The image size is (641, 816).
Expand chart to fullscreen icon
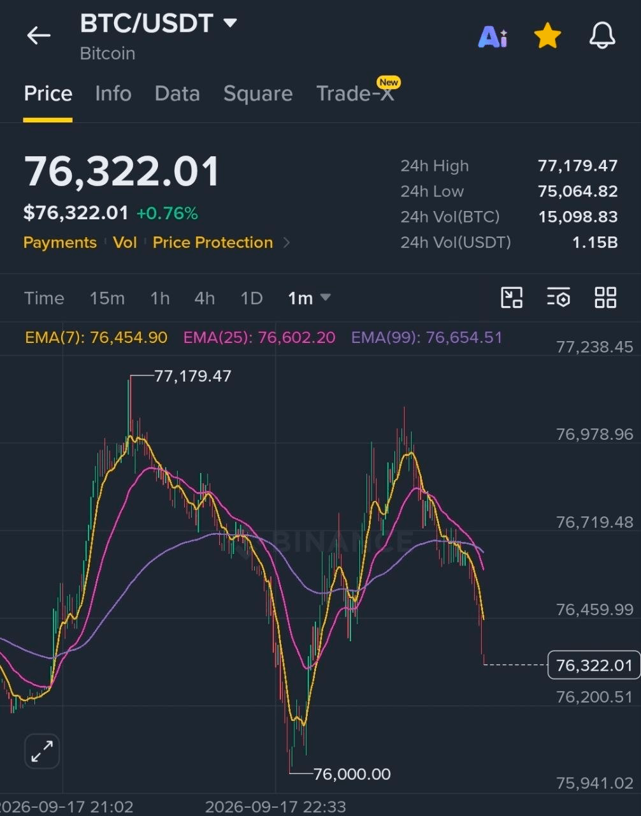pyautogui.click(x=42, y=751)
